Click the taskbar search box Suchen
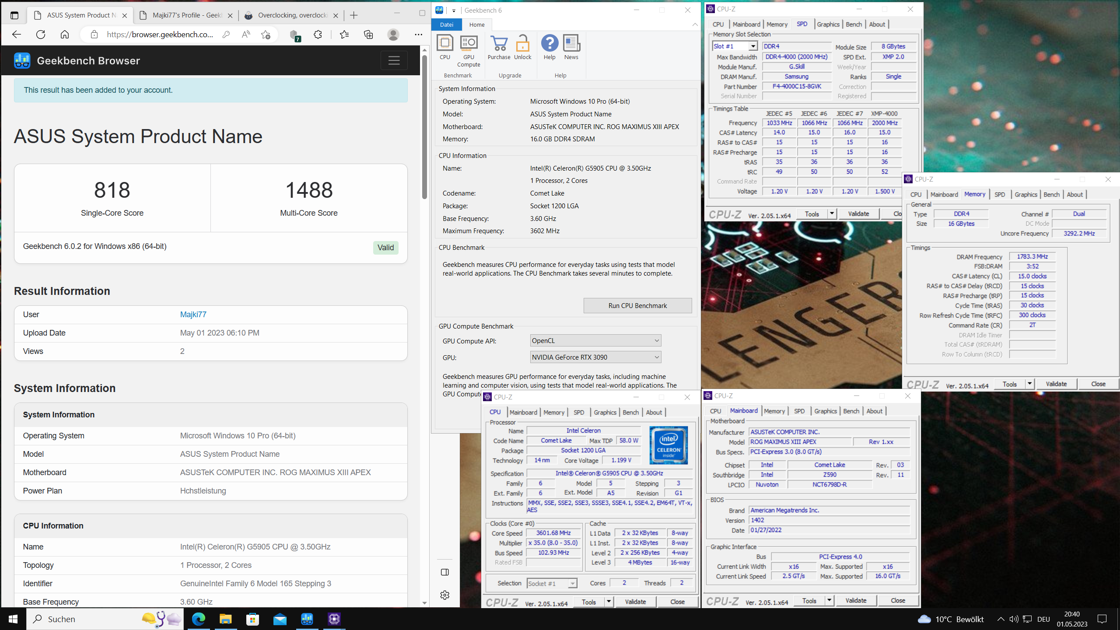Image resolution: width=1120 pixels, height=630 pixels. pyautogui.click(x=105, y=619)
